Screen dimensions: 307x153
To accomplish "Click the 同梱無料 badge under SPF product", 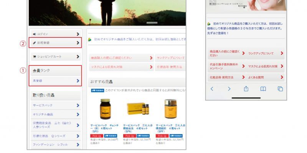I will pos(176,136).
